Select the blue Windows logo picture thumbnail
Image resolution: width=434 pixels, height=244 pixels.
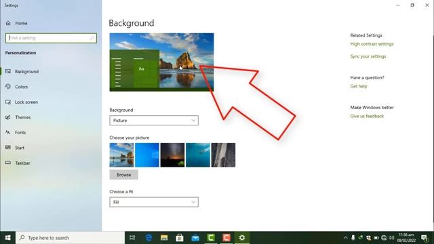[147, 155]
